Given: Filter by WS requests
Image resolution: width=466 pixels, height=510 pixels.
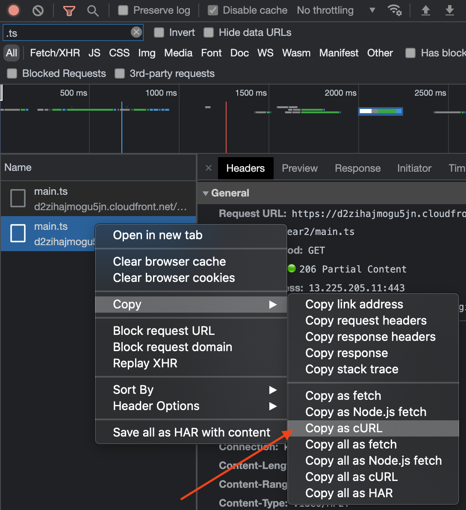Looking at the screenshot, I should click(265, 53).
